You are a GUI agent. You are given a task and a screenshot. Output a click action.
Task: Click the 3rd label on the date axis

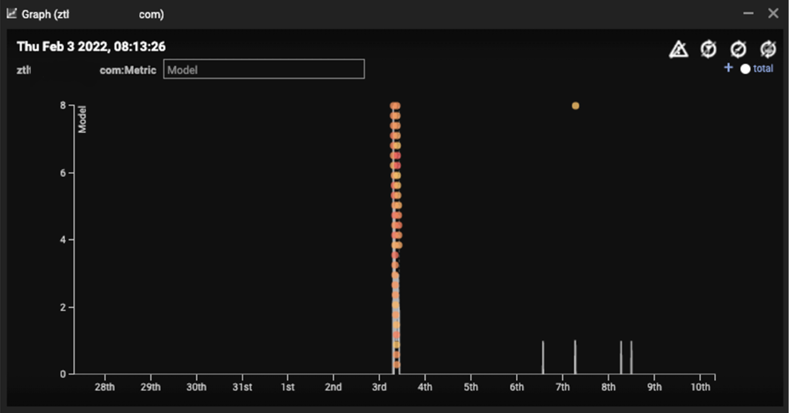[379, 387]
